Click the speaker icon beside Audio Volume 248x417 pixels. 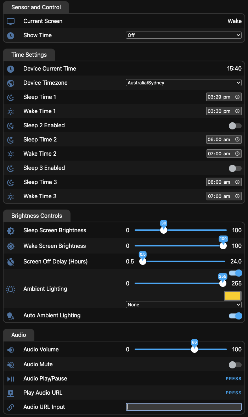pos(11,350)
